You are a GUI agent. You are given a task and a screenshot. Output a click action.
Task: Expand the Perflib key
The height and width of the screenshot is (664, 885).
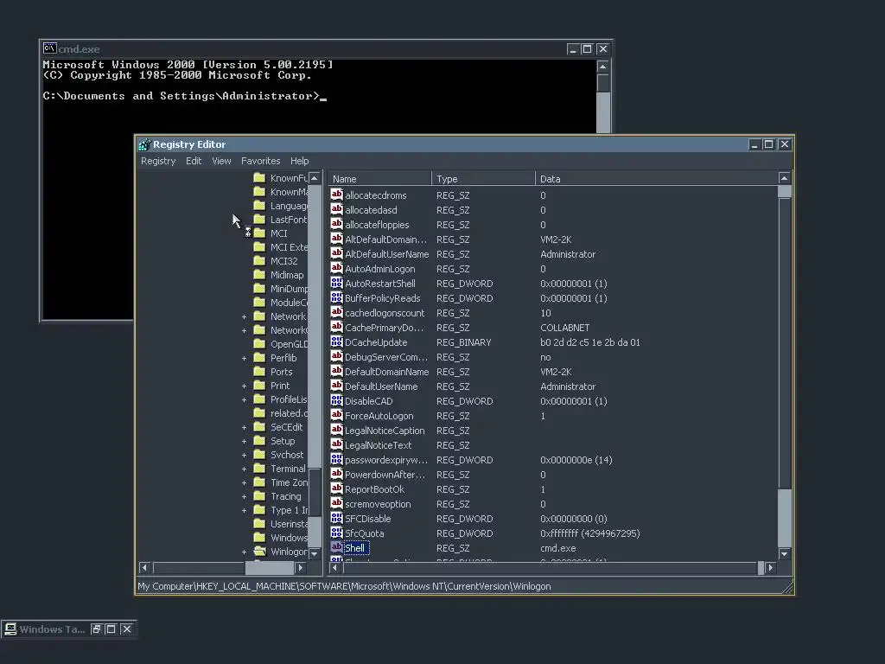(x=245, y=358)
